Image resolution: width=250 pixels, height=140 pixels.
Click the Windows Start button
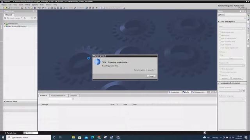[x=3, y=137]
